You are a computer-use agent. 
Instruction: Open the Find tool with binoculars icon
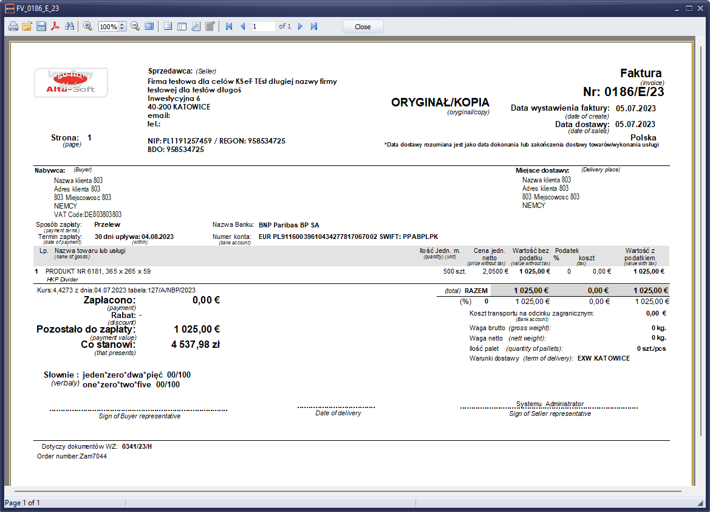pyautogui.click(x=69, y=27)
